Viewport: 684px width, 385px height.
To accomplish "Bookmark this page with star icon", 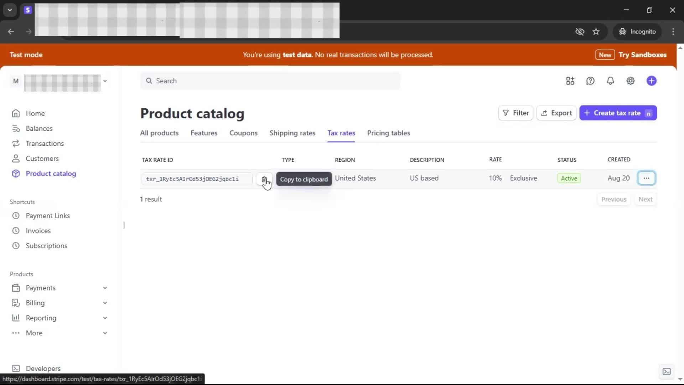I will pos(596,32).
